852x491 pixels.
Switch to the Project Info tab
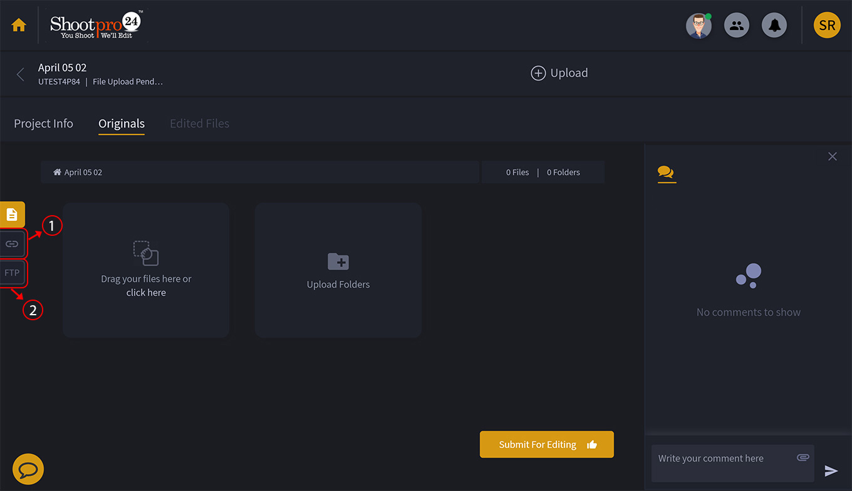click(x=44, y=124)
